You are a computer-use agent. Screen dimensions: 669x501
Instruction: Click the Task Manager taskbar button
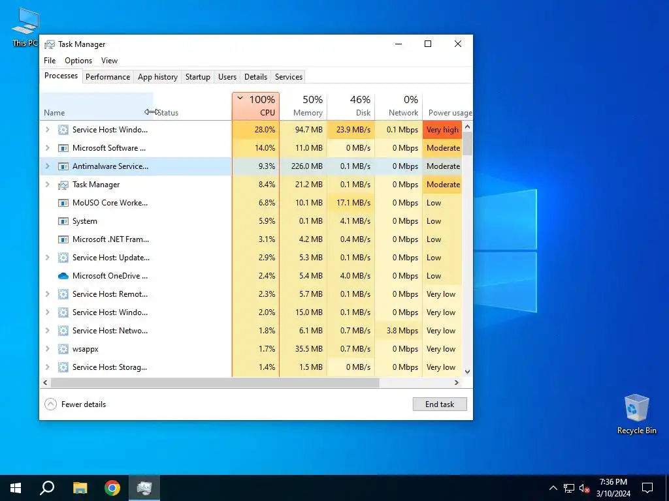(x=144, y=488)
